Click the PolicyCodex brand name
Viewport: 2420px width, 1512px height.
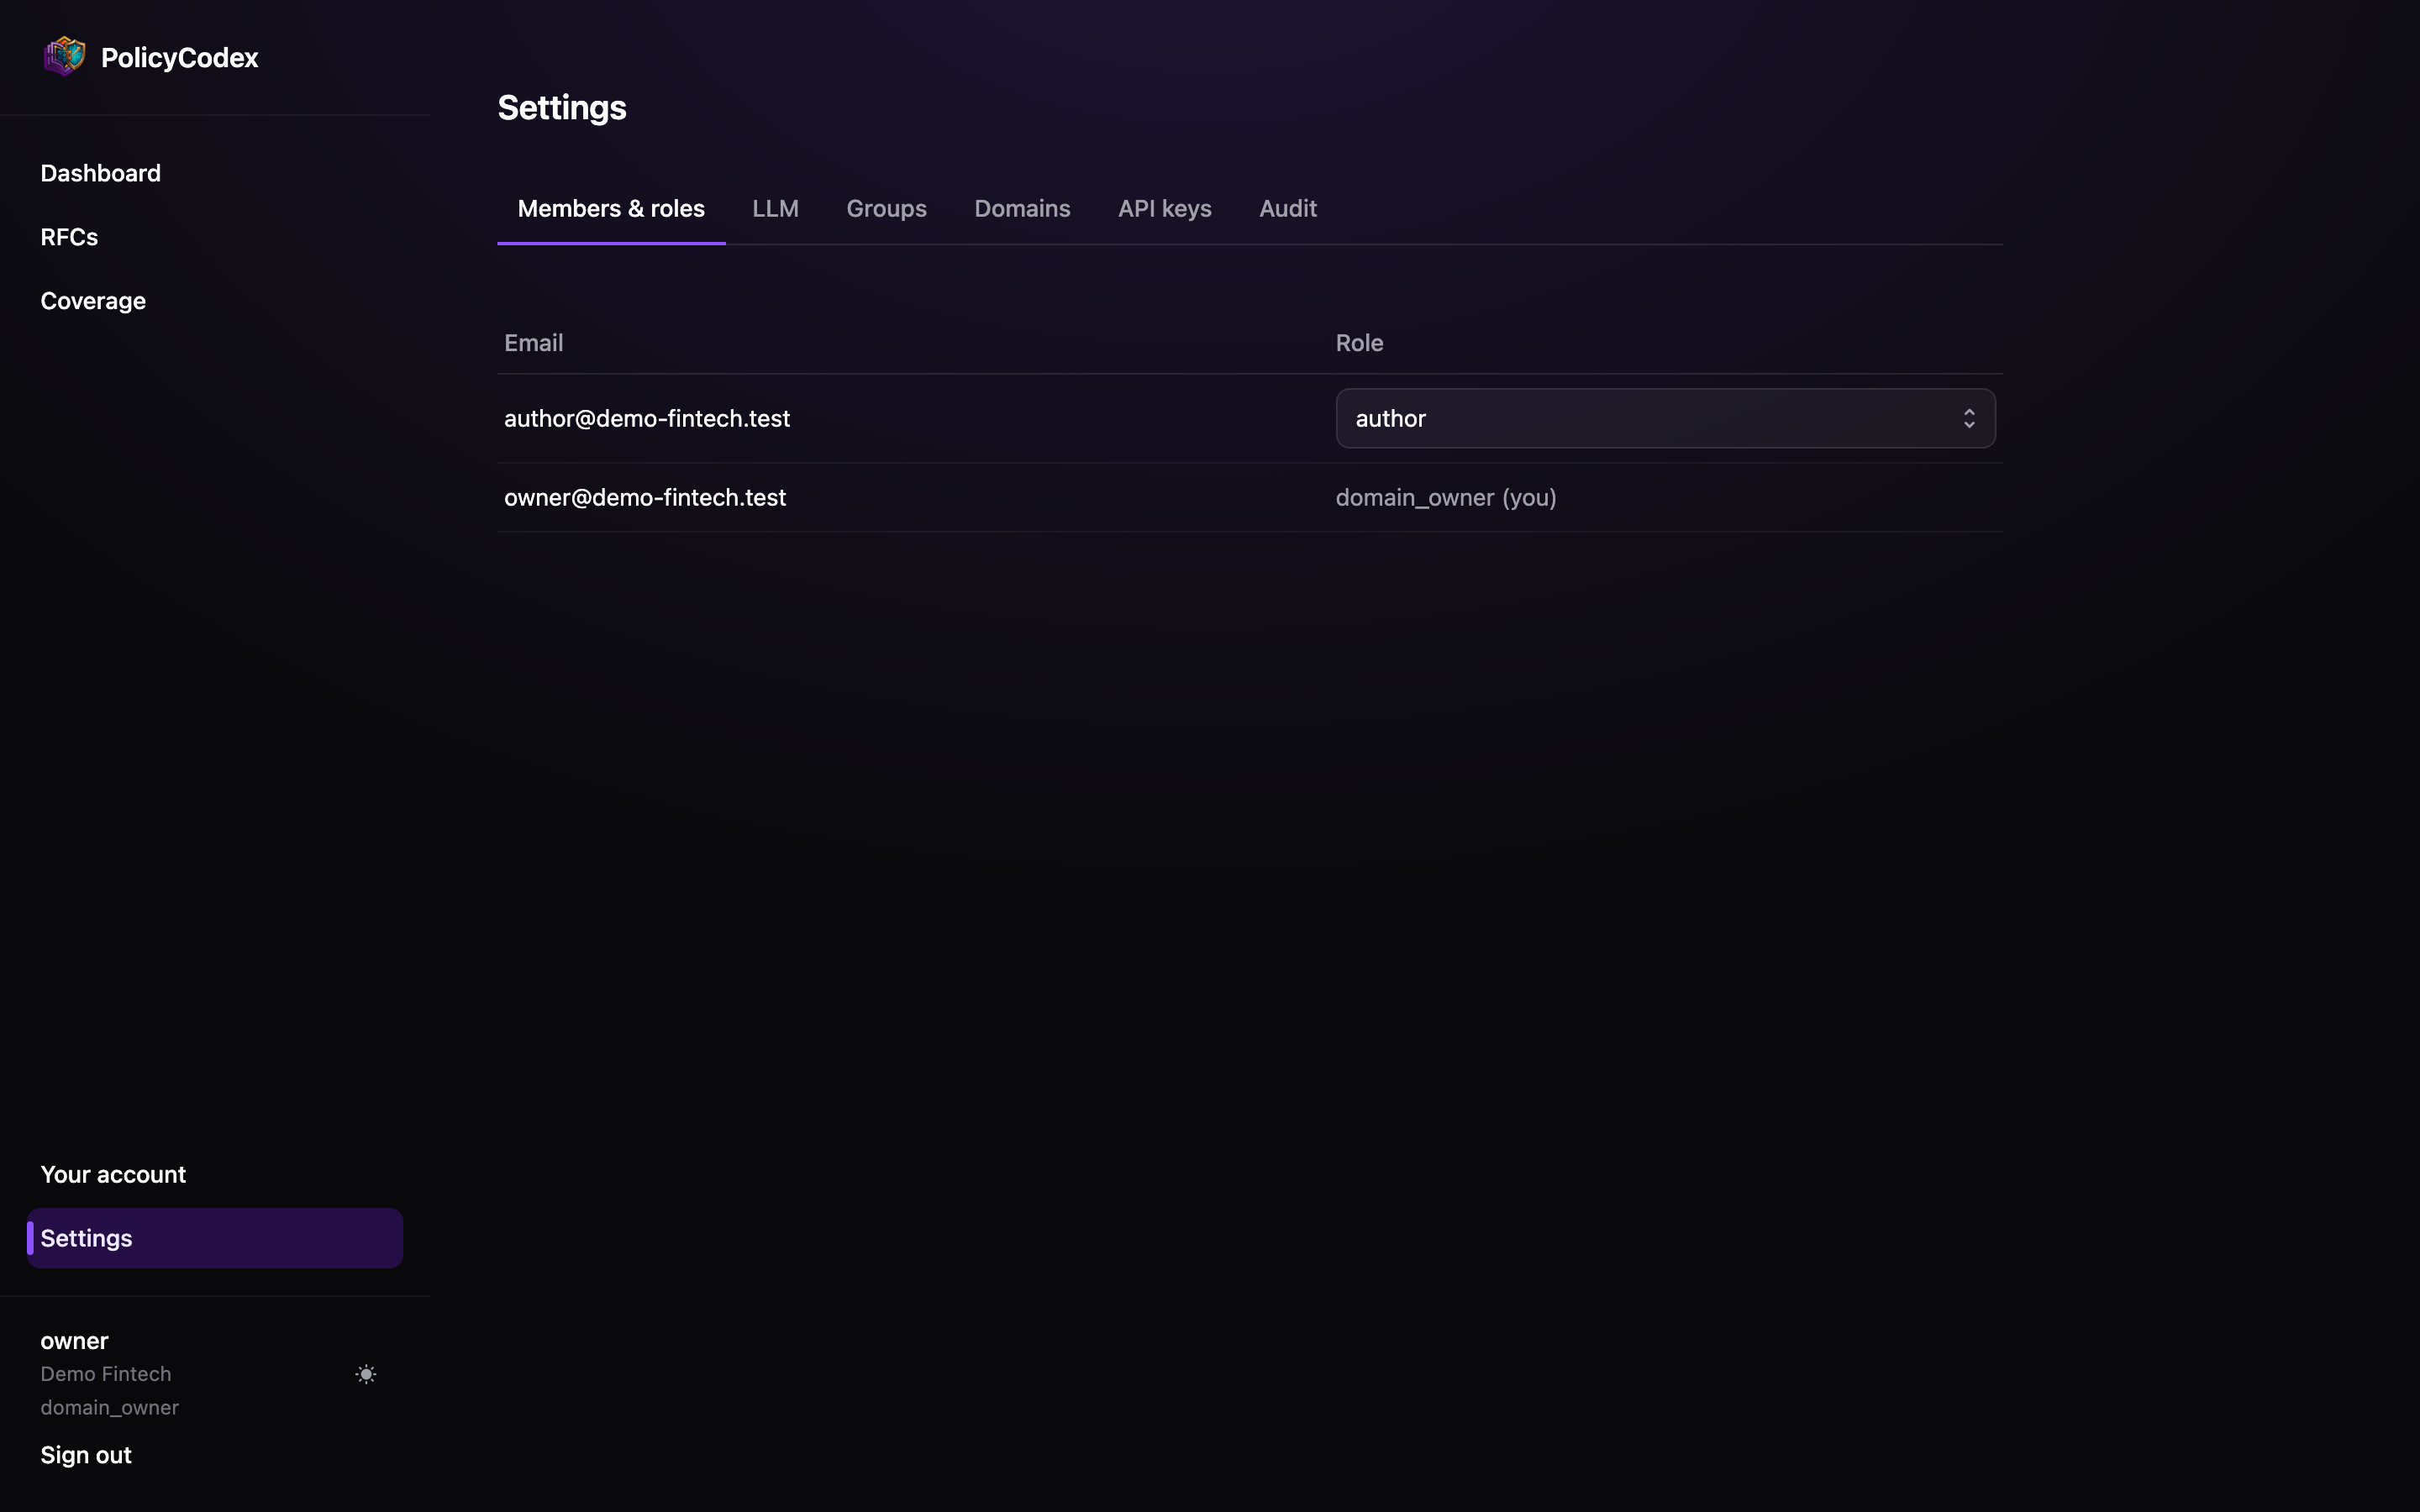(180, 58)
